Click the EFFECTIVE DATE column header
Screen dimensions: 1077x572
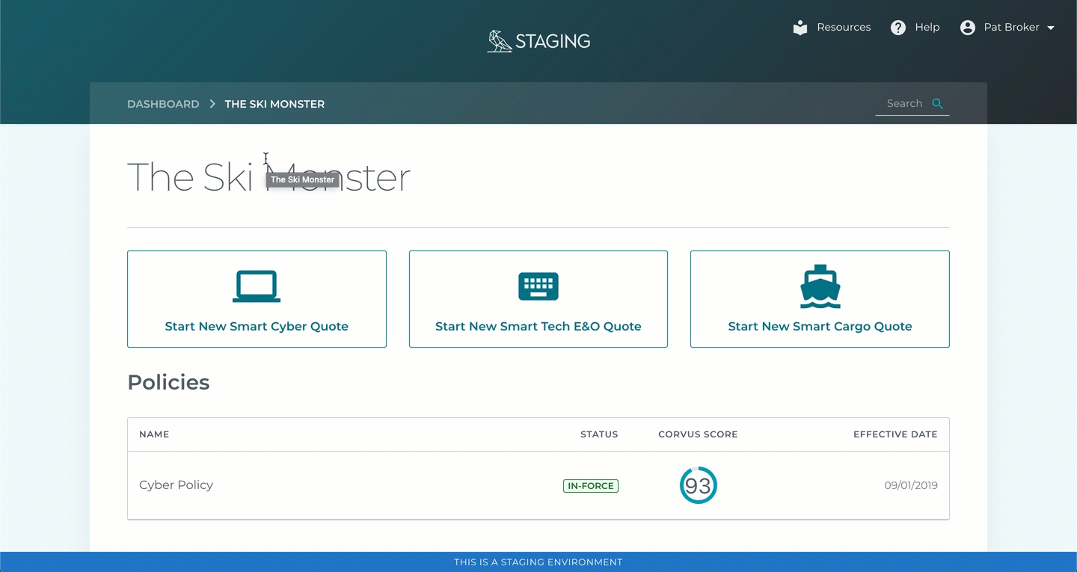(x=895, y=434)
